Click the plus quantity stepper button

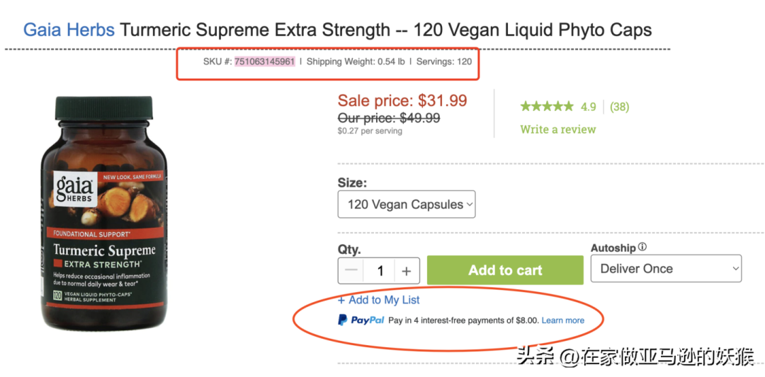point(407,270)
